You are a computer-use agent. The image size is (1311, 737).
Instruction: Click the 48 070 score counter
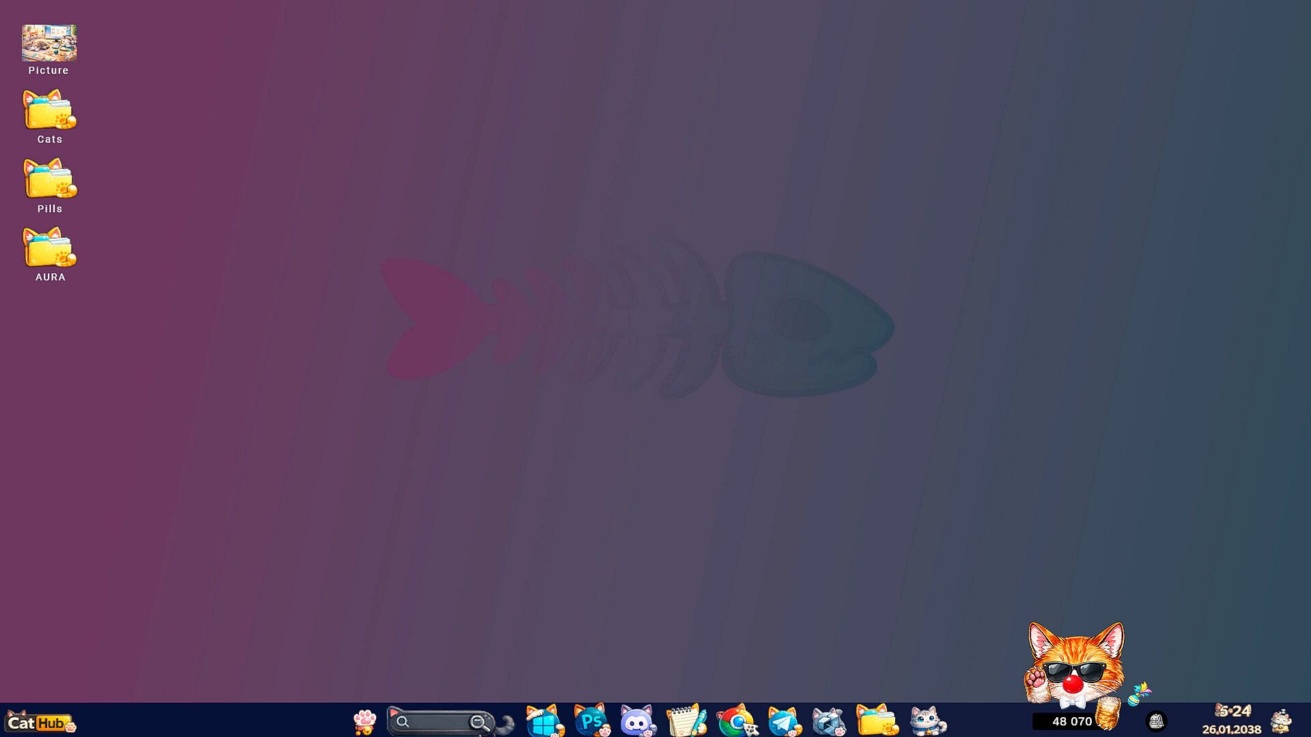[1071, 721]
